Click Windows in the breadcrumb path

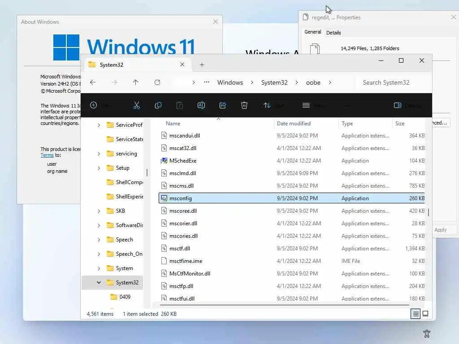(x=230, y=82)
